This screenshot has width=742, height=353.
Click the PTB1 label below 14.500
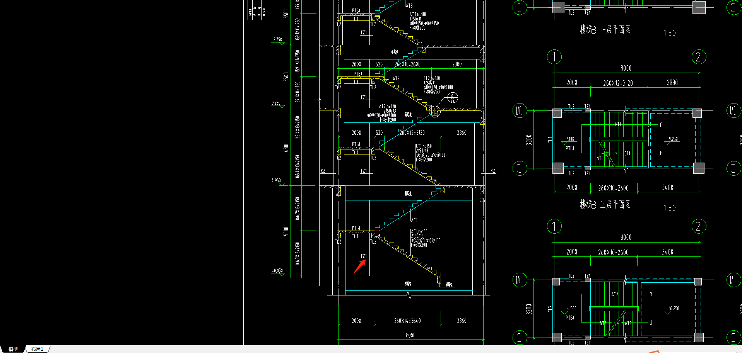tap(570, 318)
